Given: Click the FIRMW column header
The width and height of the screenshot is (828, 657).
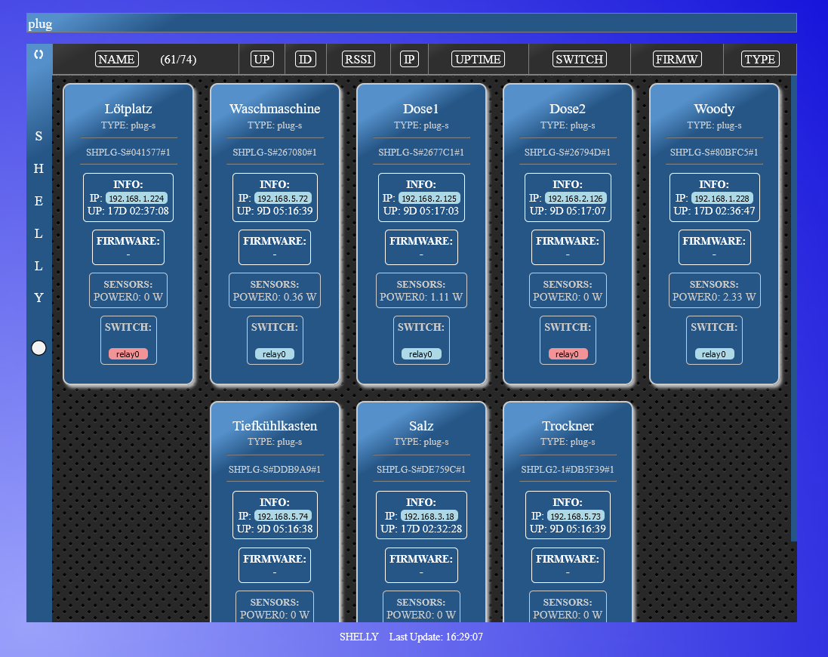Looking at the screenshot, I should coord(677,60).
